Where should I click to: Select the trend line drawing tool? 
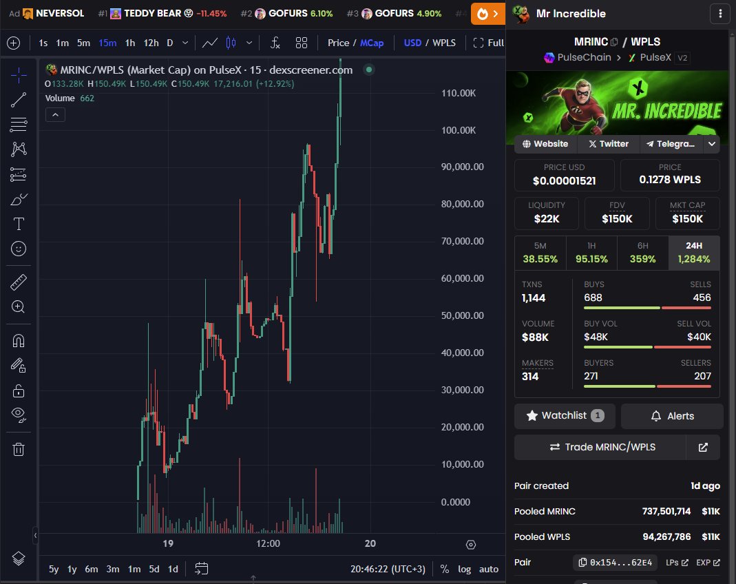pyautogui.click(x=19, y=100)
